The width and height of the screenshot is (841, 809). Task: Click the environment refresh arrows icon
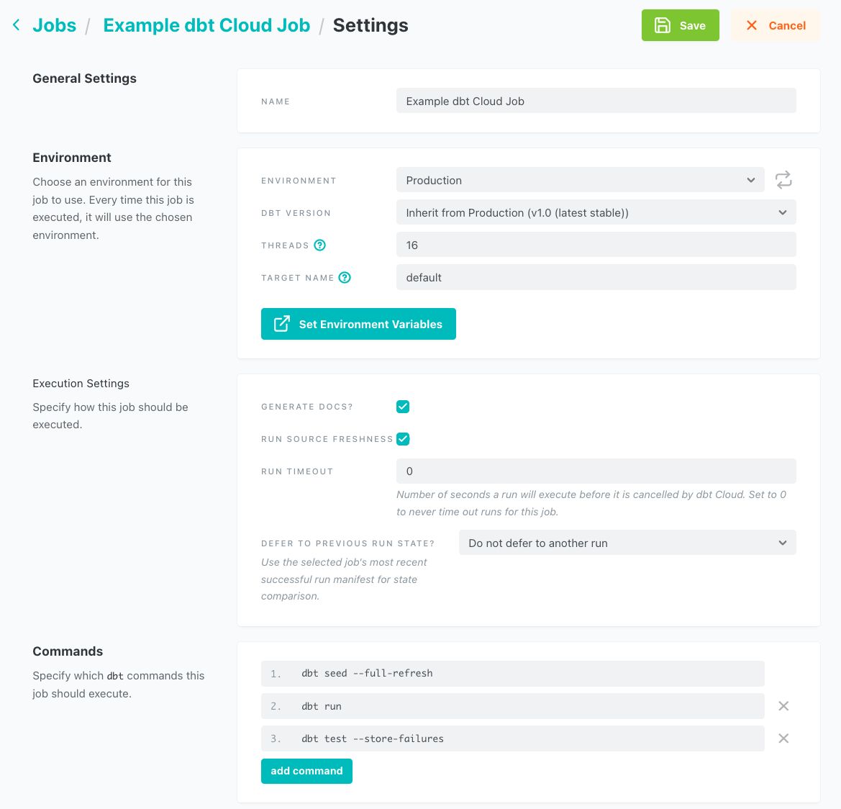(x=783, y=180)
